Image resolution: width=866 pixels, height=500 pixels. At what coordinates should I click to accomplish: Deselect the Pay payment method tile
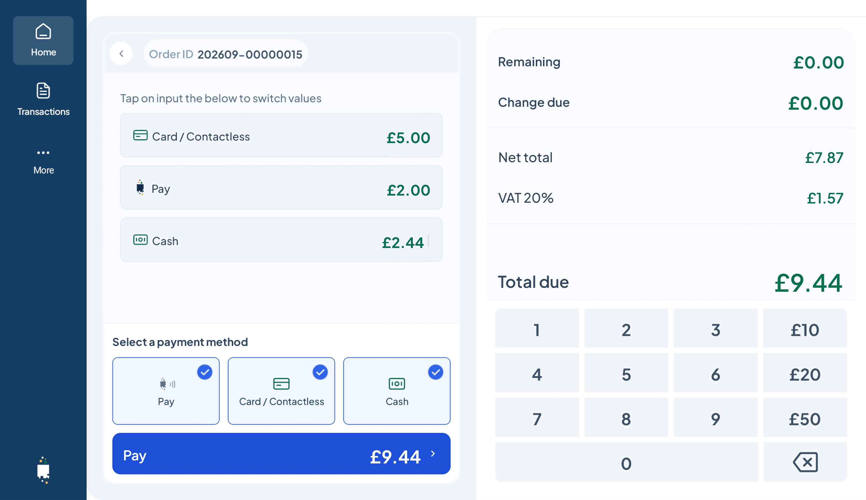tap(166, 391)
